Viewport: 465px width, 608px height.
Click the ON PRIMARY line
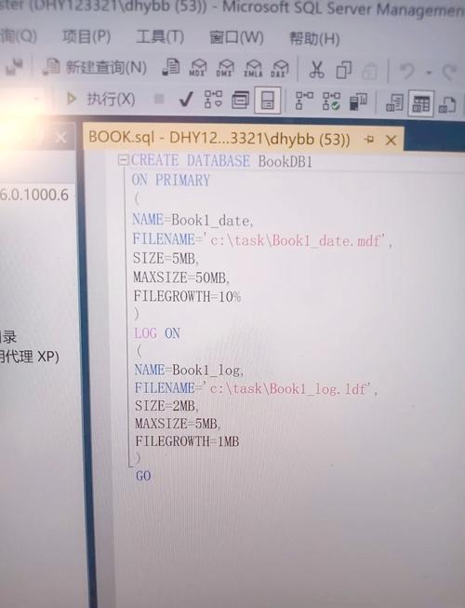pyautogui.click(x=170, y=181)
